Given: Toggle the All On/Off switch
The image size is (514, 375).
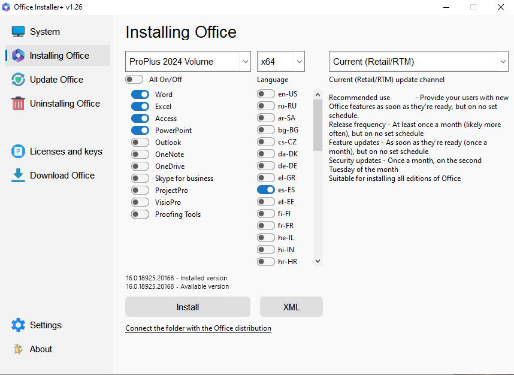Looking at the screenshot, I should pyautogui.click(x=134, y=79).
